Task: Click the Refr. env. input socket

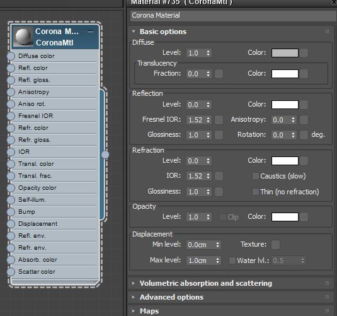Action: click(x=11, y=248)
